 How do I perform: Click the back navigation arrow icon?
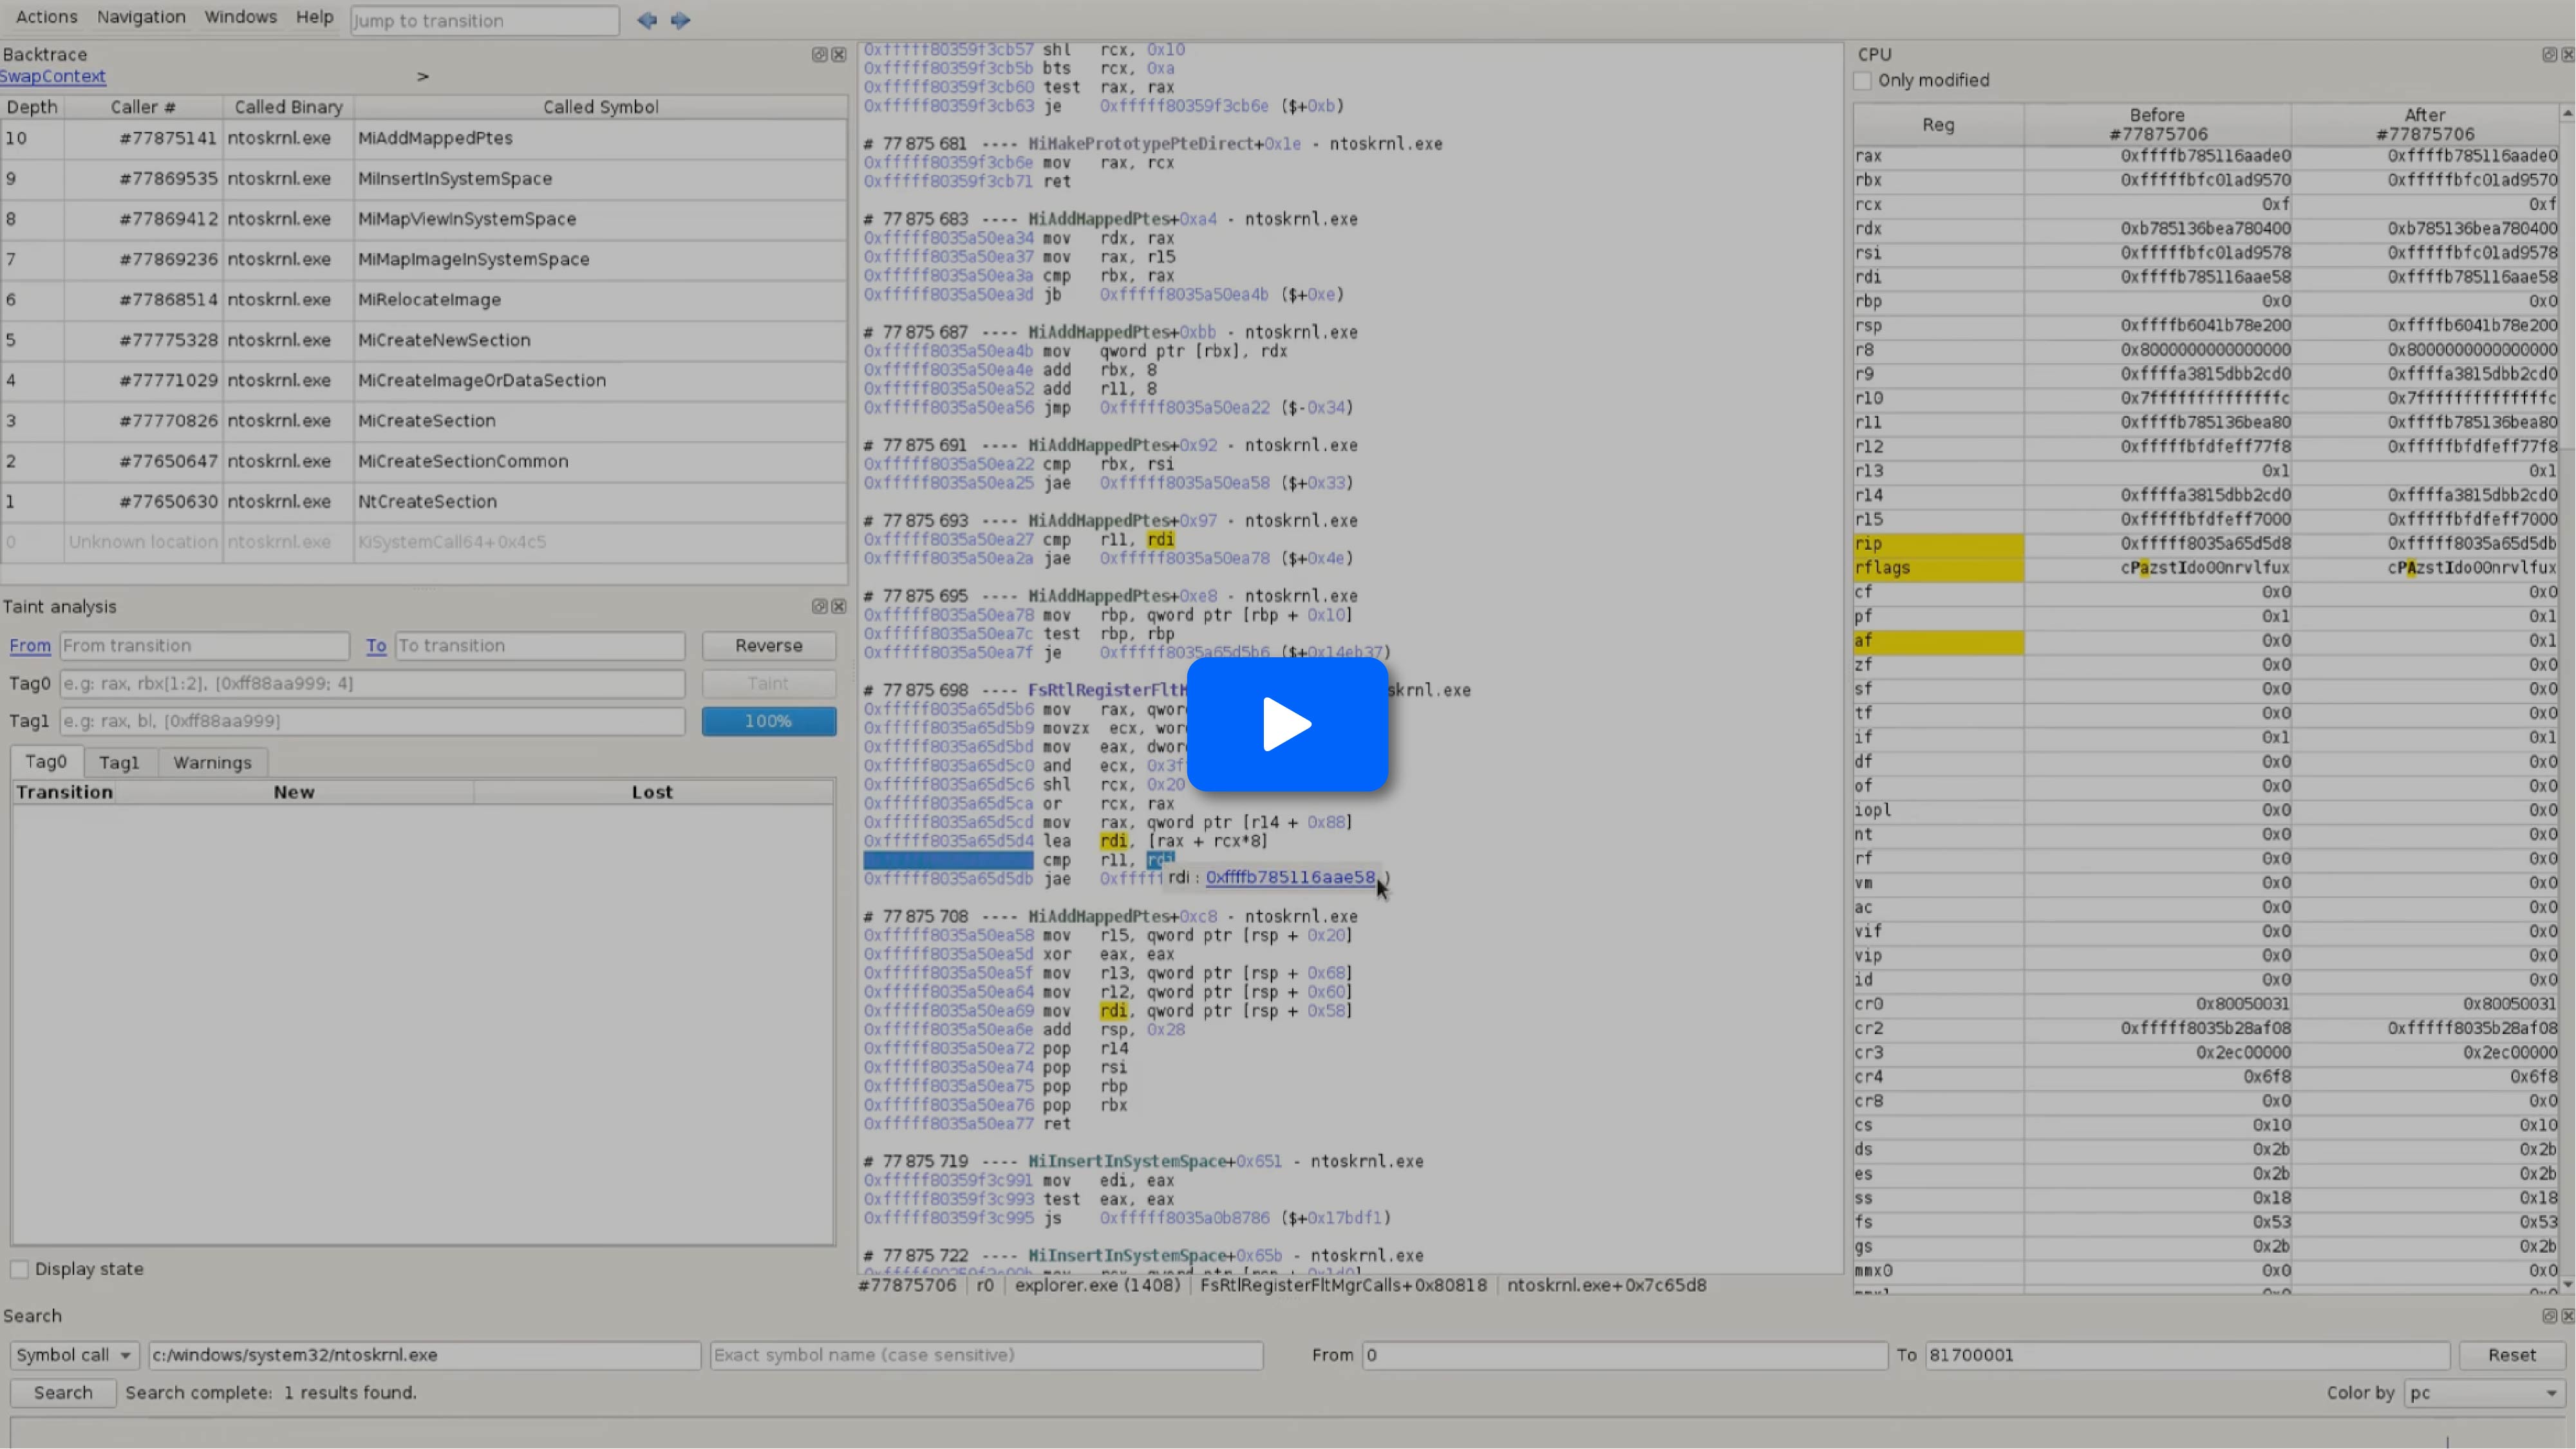pyautogui.click(x=647, y=20)
